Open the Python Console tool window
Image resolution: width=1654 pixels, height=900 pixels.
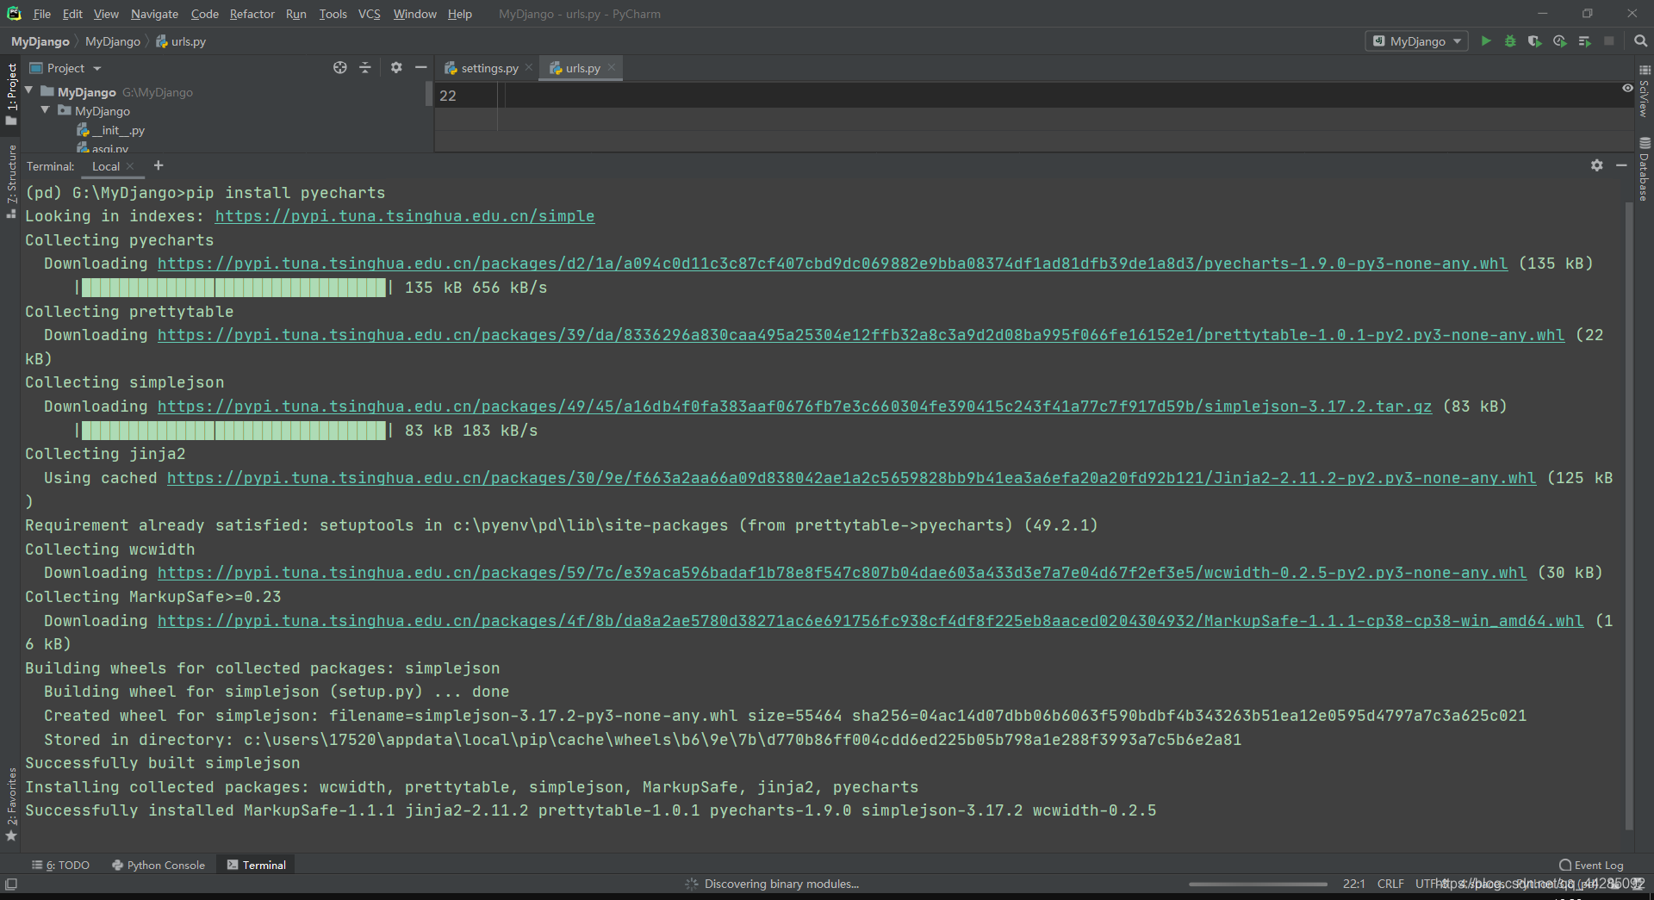point(159,865)
